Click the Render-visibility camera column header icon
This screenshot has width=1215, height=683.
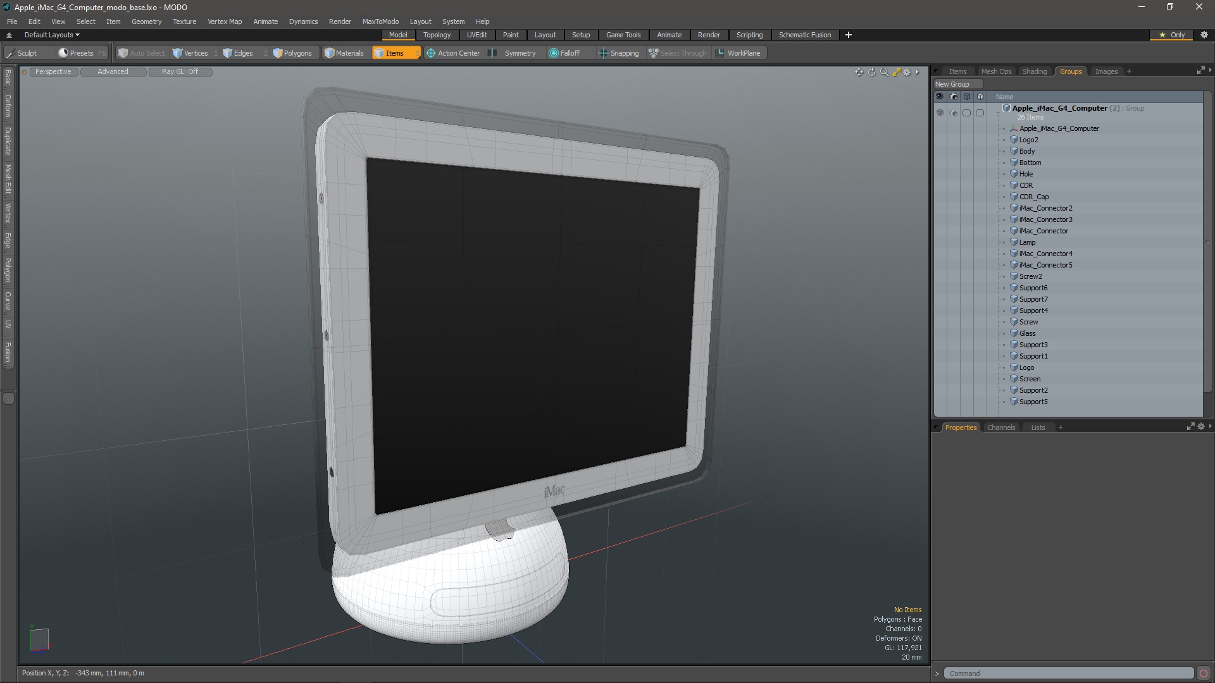click(x=953, y=97)
